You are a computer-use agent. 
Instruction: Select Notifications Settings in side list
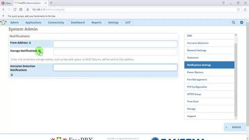tap(209, 65)
